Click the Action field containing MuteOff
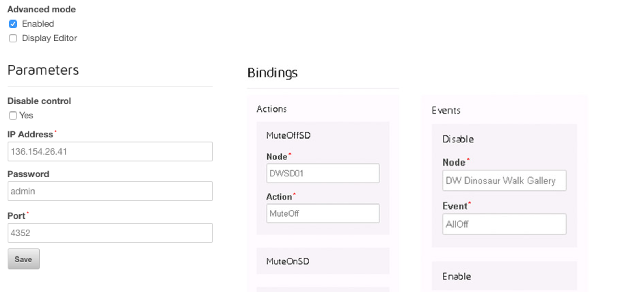The width and height of the screenshot is (633, 303). click(x=323, y=213)
